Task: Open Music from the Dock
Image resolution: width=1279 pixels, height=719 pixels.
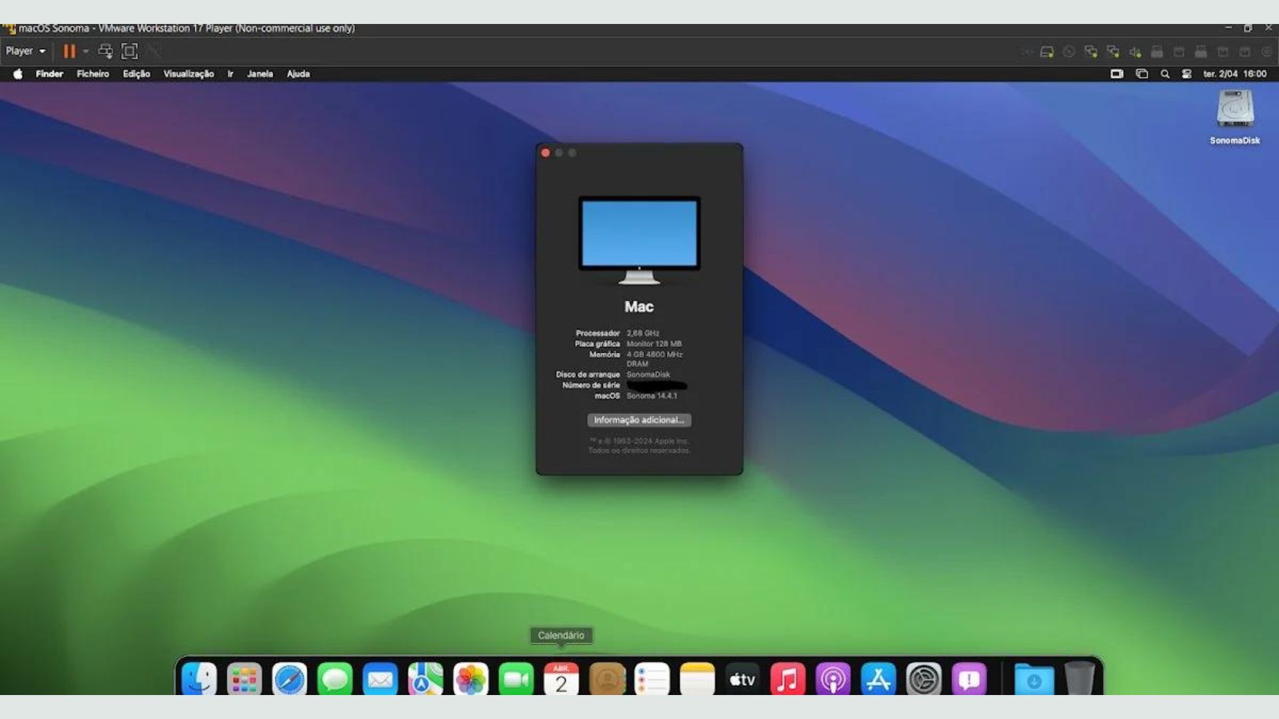Action: [788, 679]
